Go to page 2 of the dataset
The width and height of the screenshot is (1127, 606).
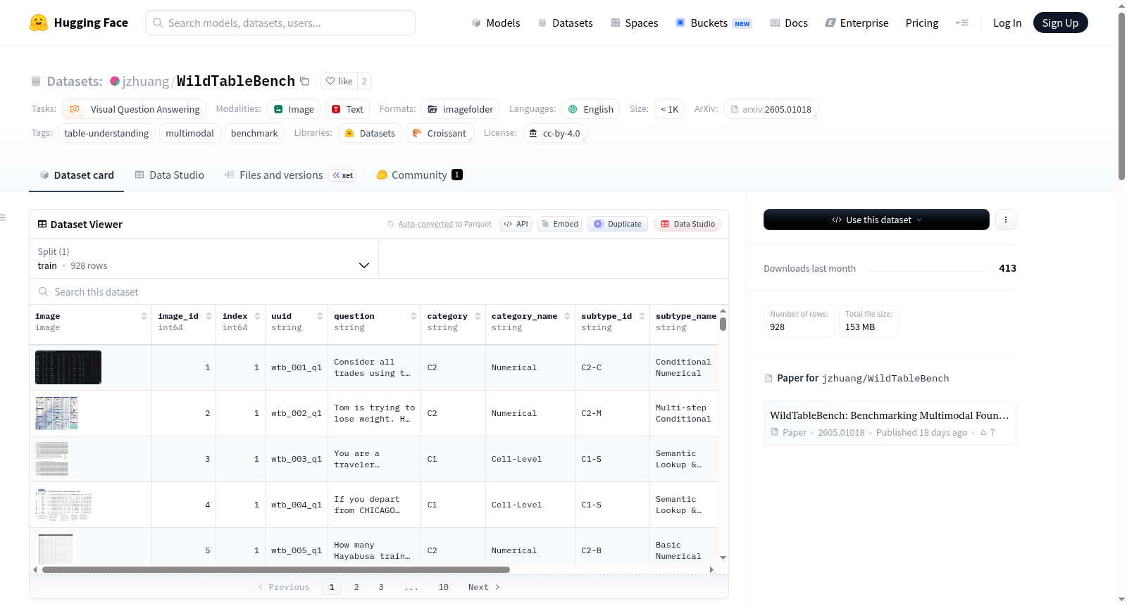tap(356, 587)
